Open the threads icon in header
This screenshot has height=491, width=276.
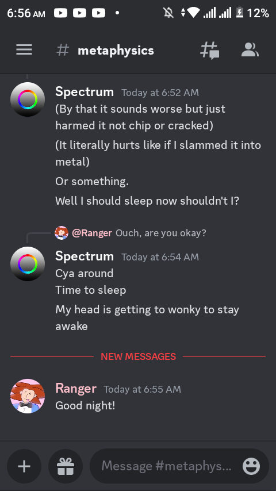[209, 50]
